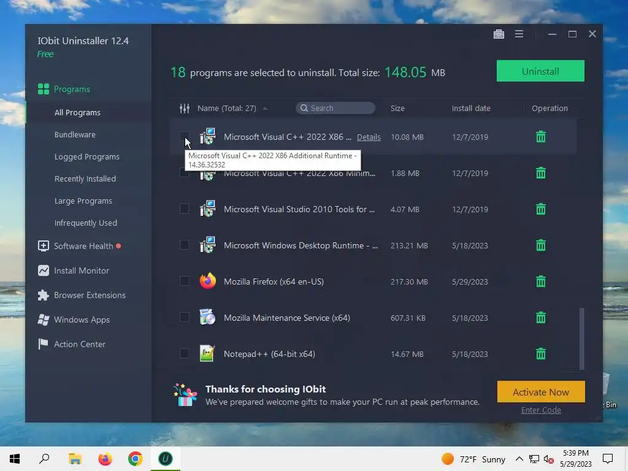The width and height of the screenshot is (628, 471).
Task: Open the hamburger options menu
Action: pos(519,34)
